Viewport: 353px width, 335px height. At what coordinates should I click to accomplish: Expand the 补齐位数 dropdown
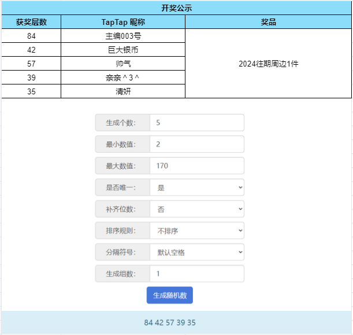[x=197, y=209]
